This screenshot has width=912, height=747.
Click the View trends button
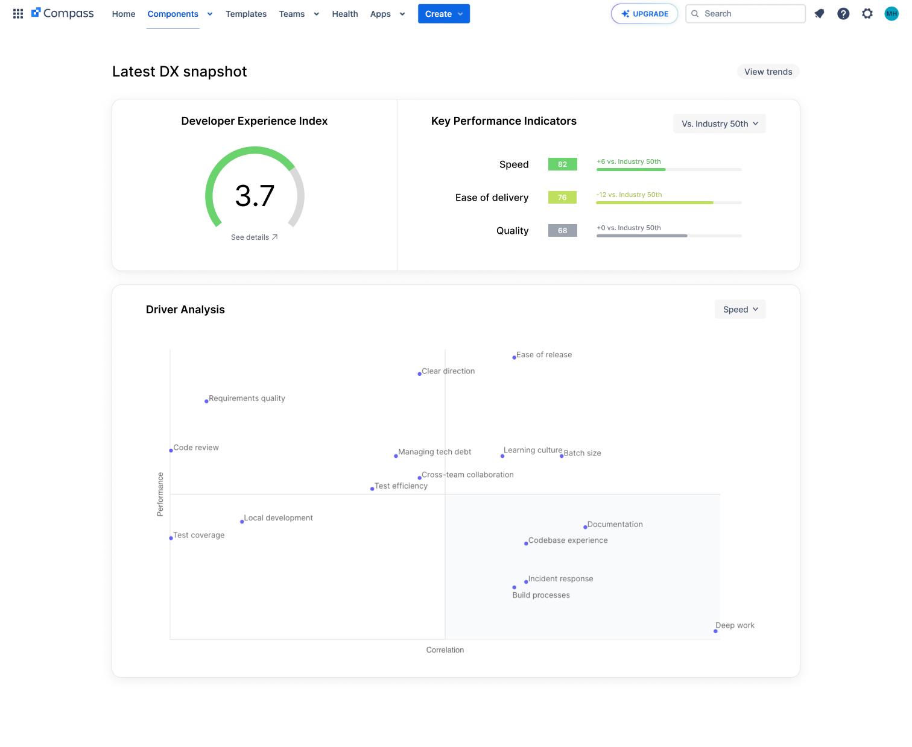pos(768,71)
